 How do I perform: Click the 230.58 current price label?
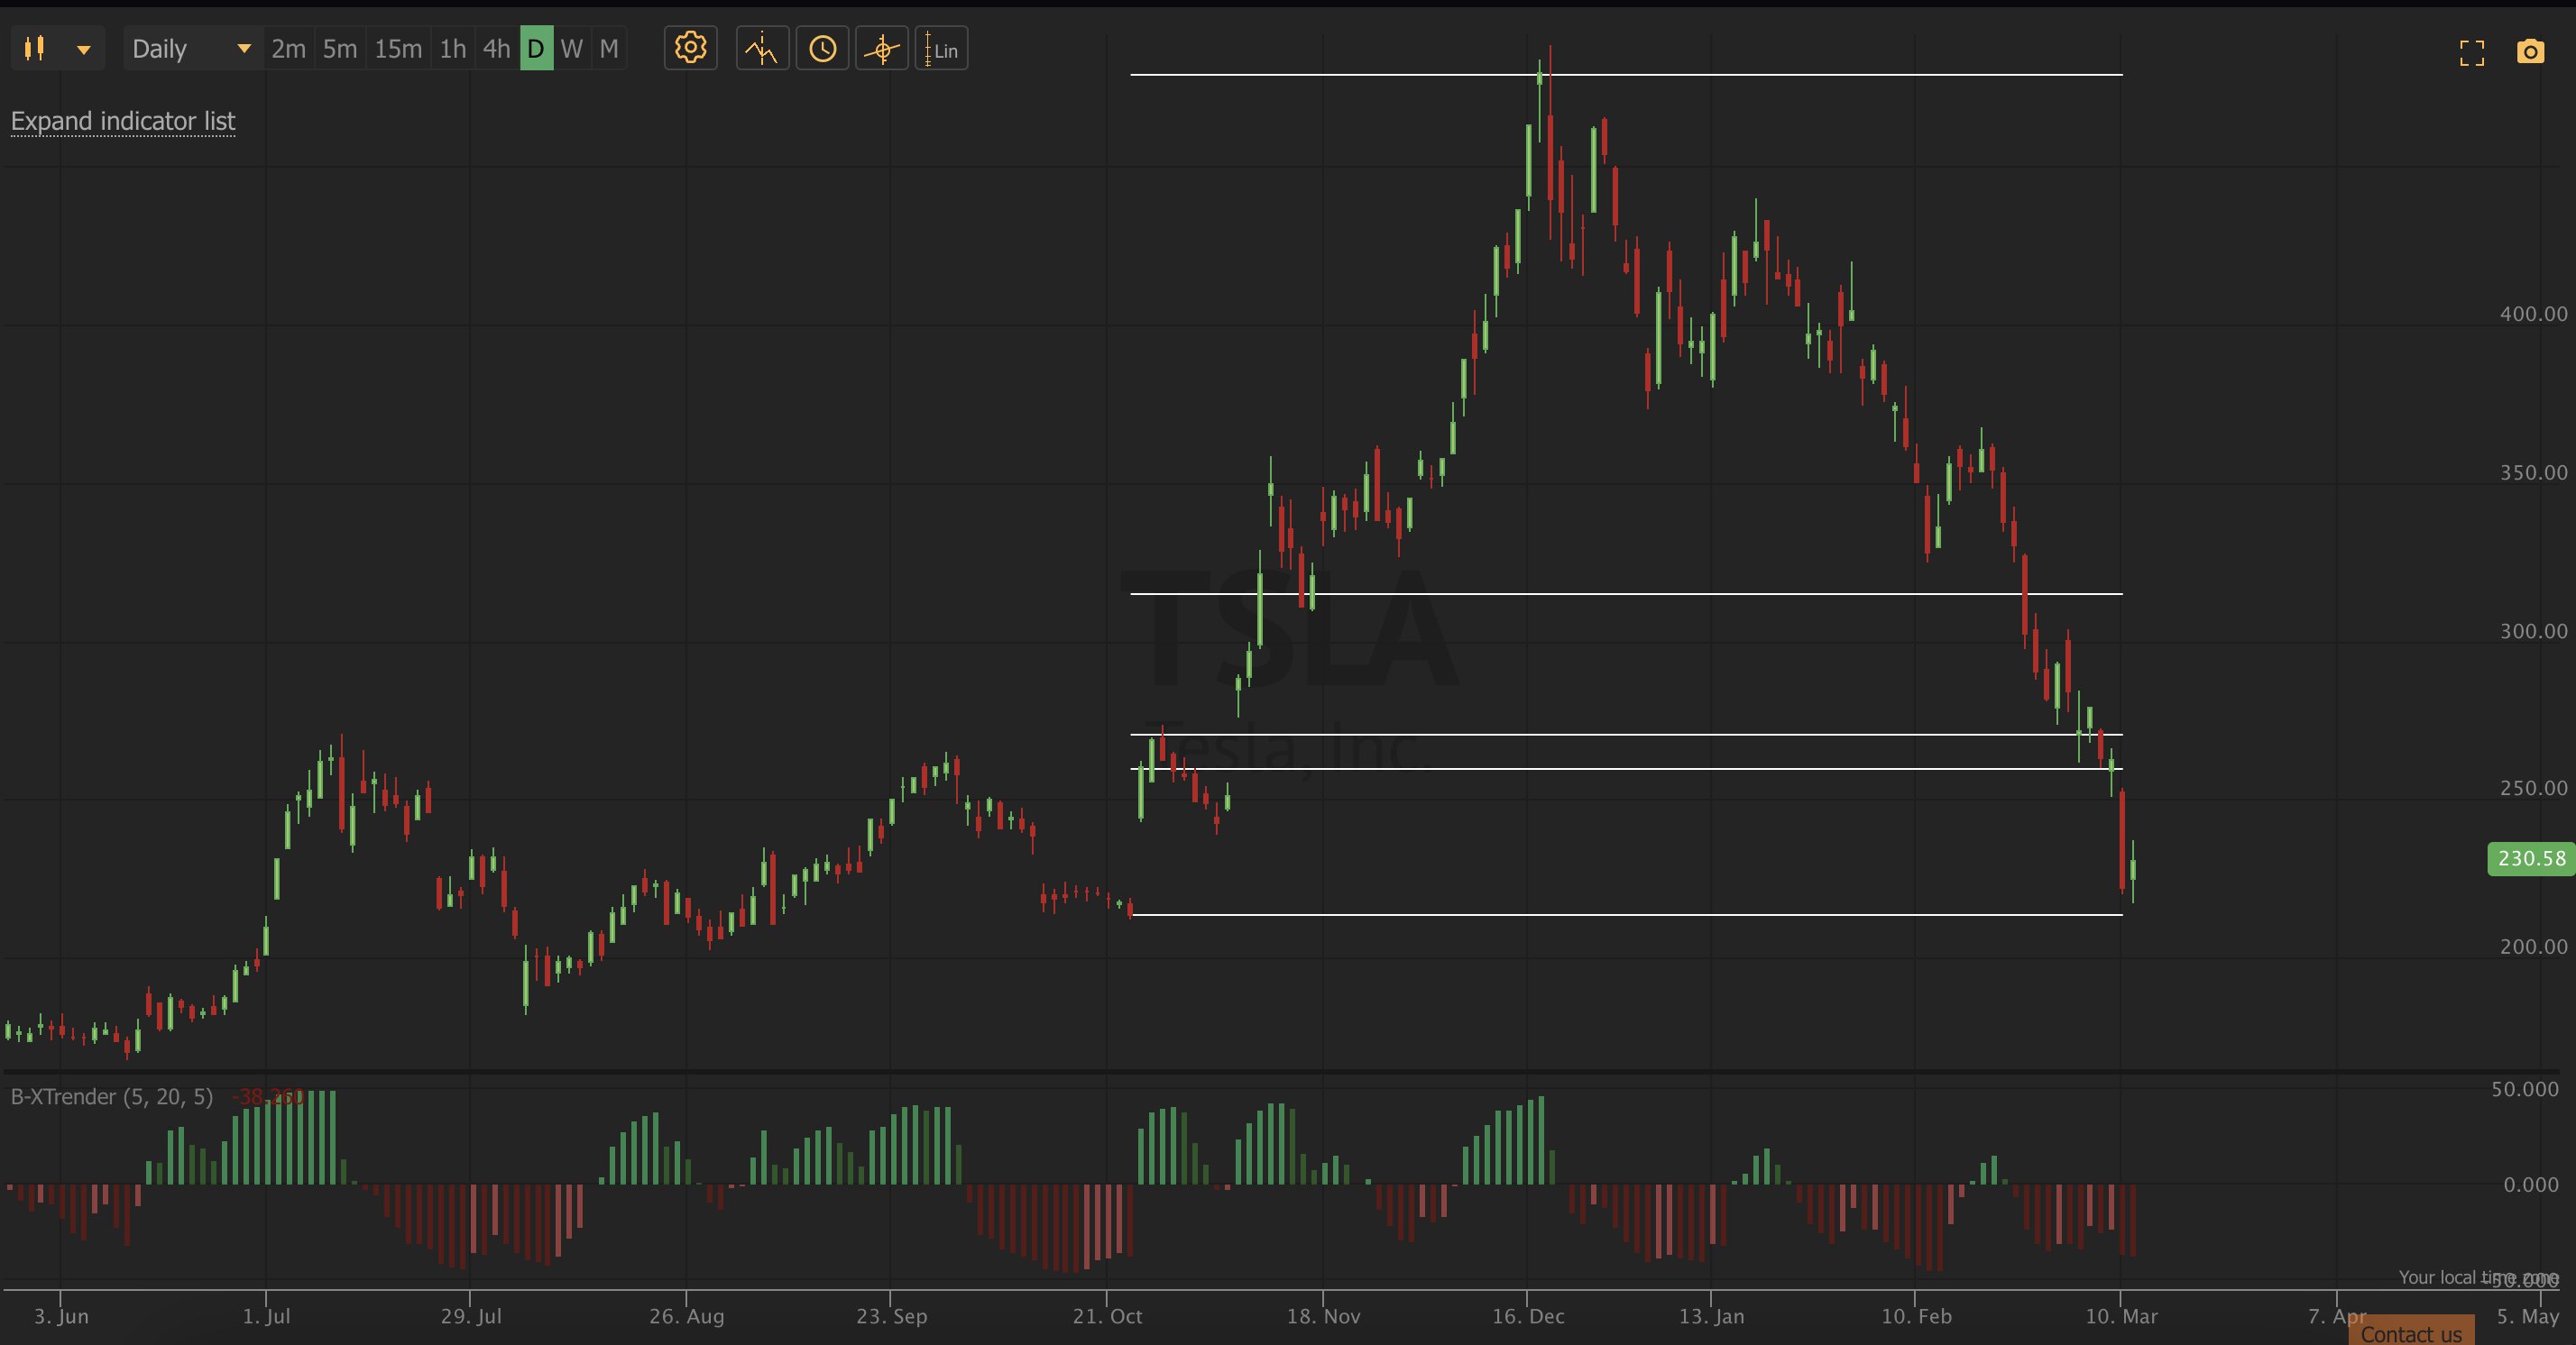coord(2530,858)
